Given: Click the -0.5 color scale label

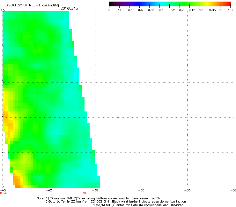Looking at the screenshot, I should click(129, 10).
